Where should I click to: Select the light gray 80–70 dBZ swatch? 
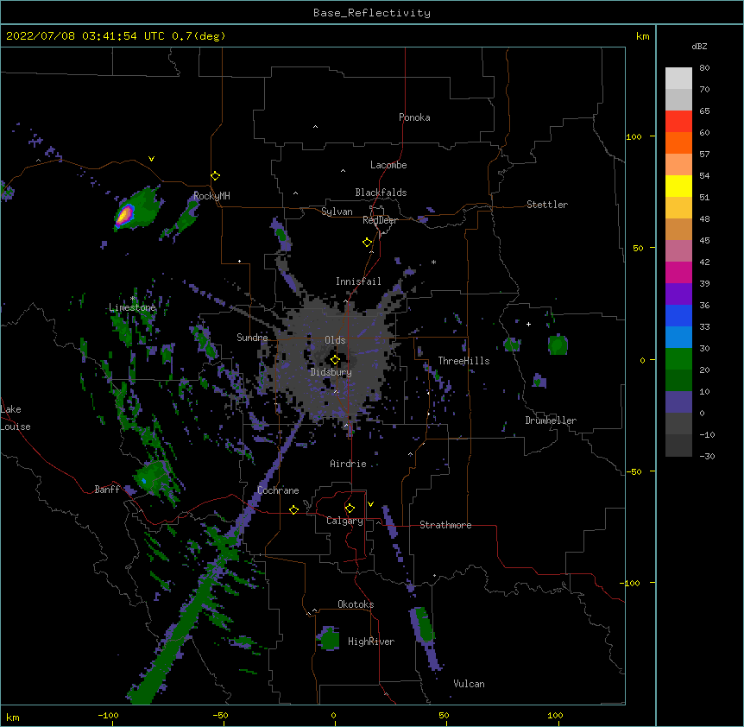coord(678,79)
